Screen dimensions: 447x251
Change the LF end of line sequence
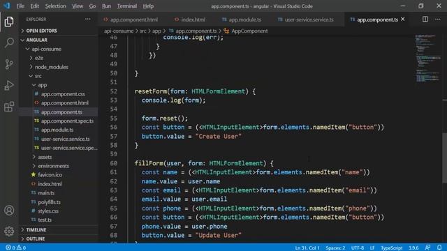tap(372, 248)
